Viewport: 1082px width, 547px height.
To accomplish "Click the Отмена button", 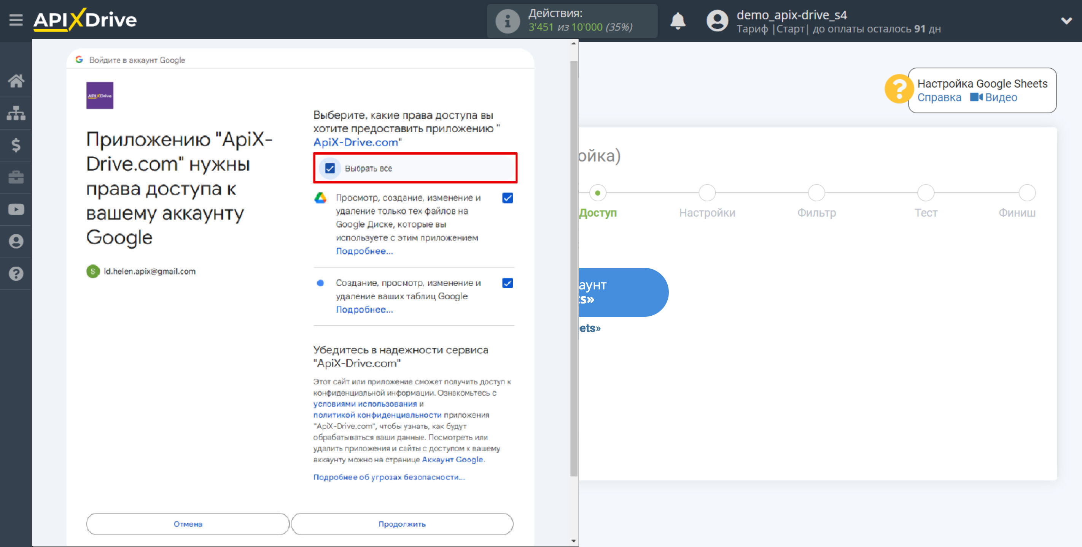I will 188,524.
